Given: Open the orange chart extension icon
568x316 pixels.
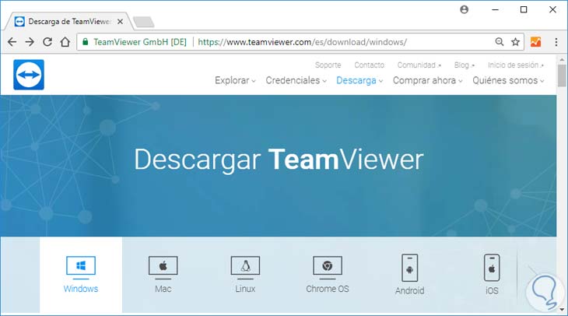Looking at the screenshot, I should (x=536, y=42).
